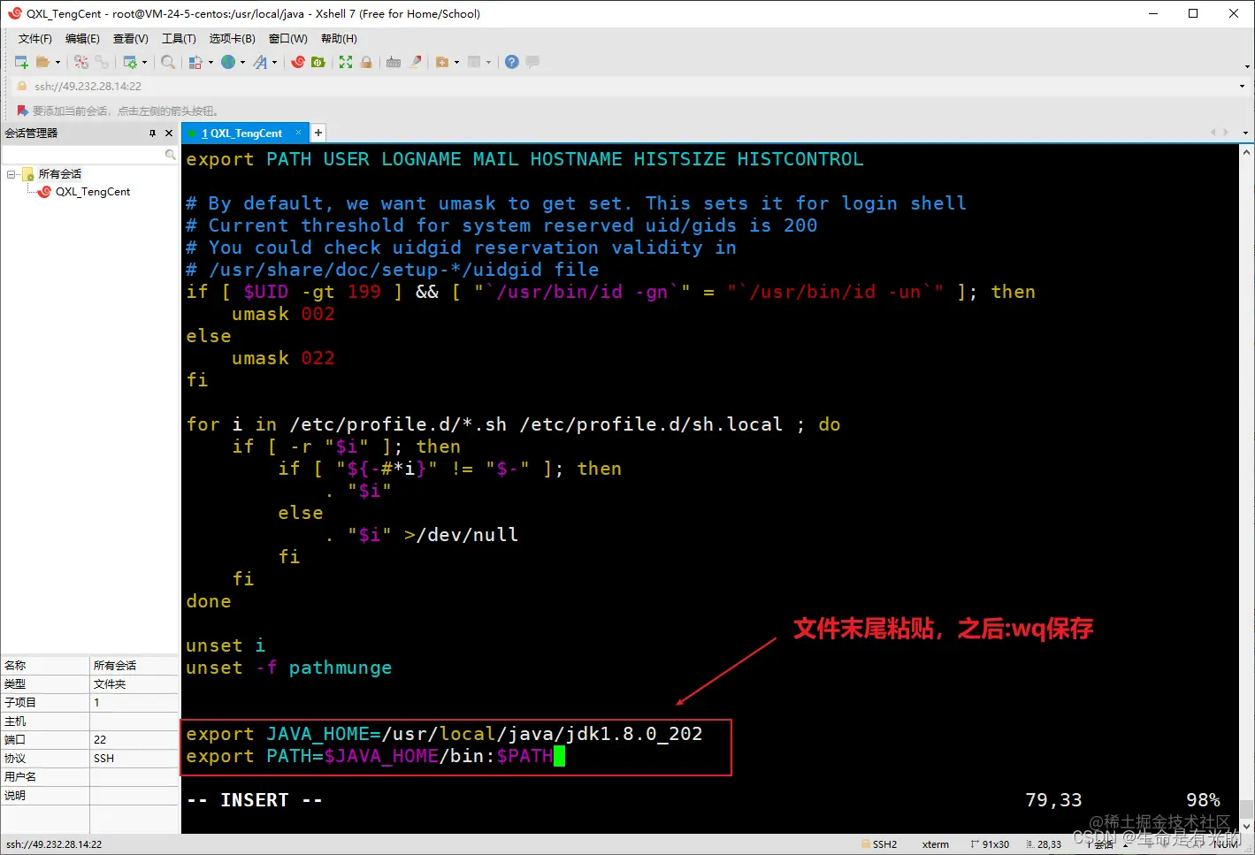
Task: Click the speech bubble feedback icon
Action: tap(532, 62)
